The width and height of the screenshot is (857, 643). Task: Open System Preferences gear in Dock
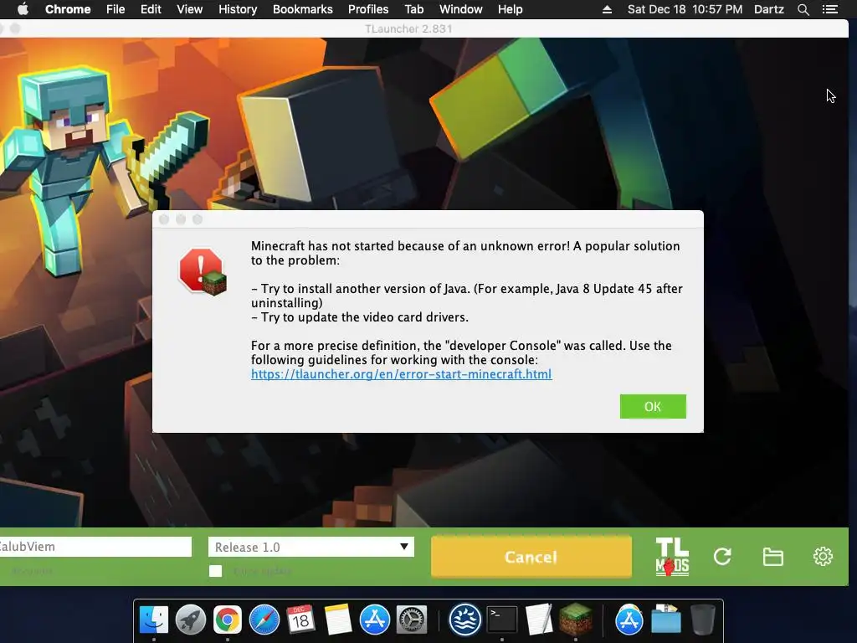pos(411,620)
